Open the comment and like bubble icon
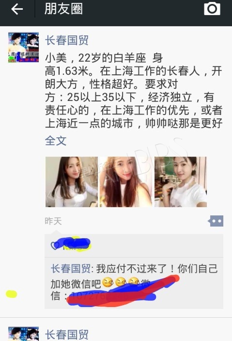 [216, 221]
